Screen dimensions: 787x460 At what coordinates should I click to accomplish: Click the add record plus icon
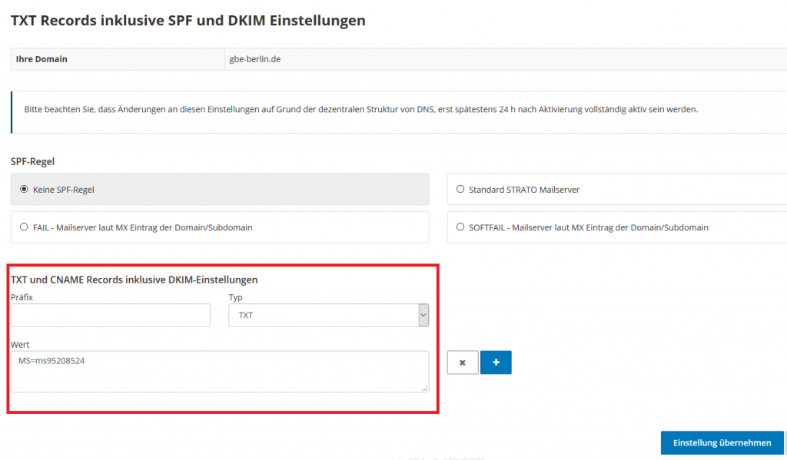click(495, 362)
